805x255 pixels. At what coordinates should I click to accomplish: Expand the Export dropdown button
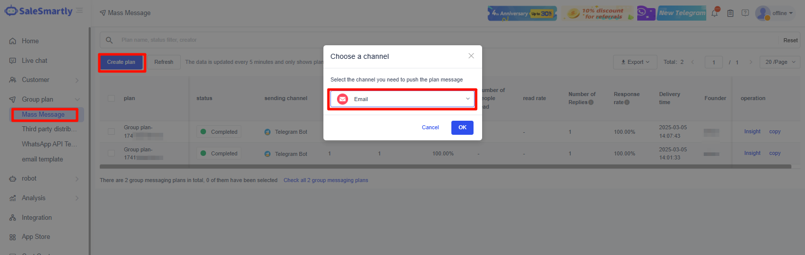click(635, 62)
